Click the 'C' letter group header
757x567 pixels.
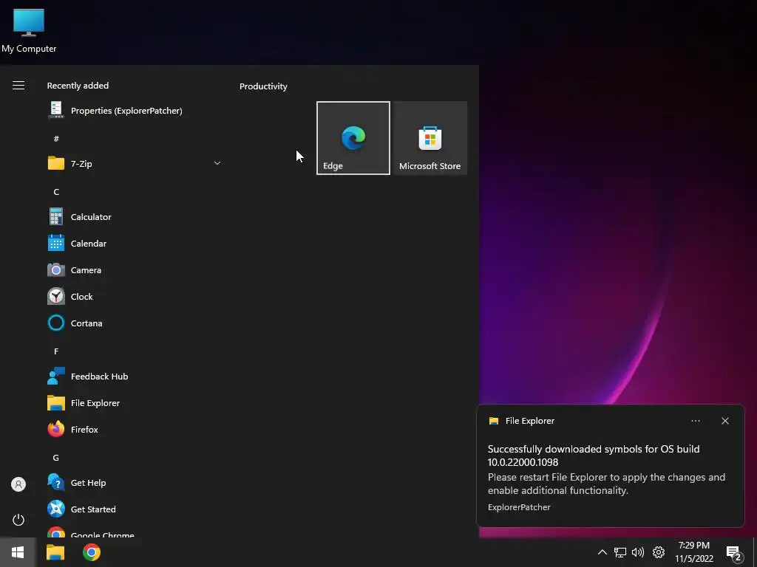[x=56, y=192]
